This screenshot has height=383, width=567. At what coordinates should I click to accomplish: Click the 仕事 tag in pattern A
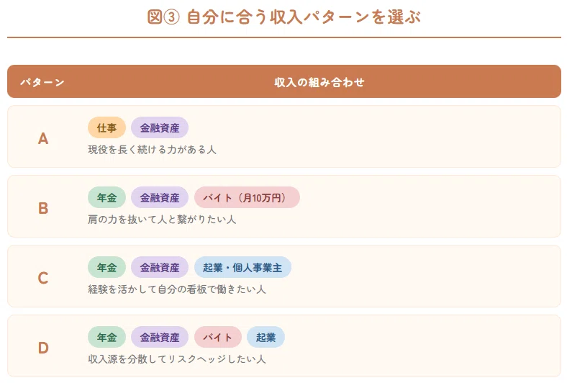(106, 127)
